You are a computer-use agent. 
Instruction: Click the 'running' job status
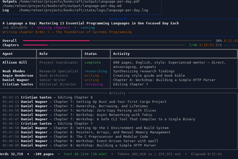click(x=87, y=28)
